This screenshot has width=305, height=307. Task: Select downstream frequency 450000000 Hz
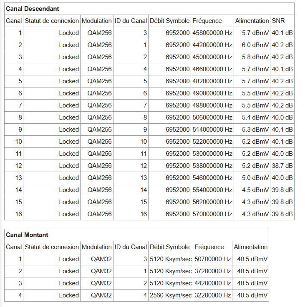click(212, 57)
